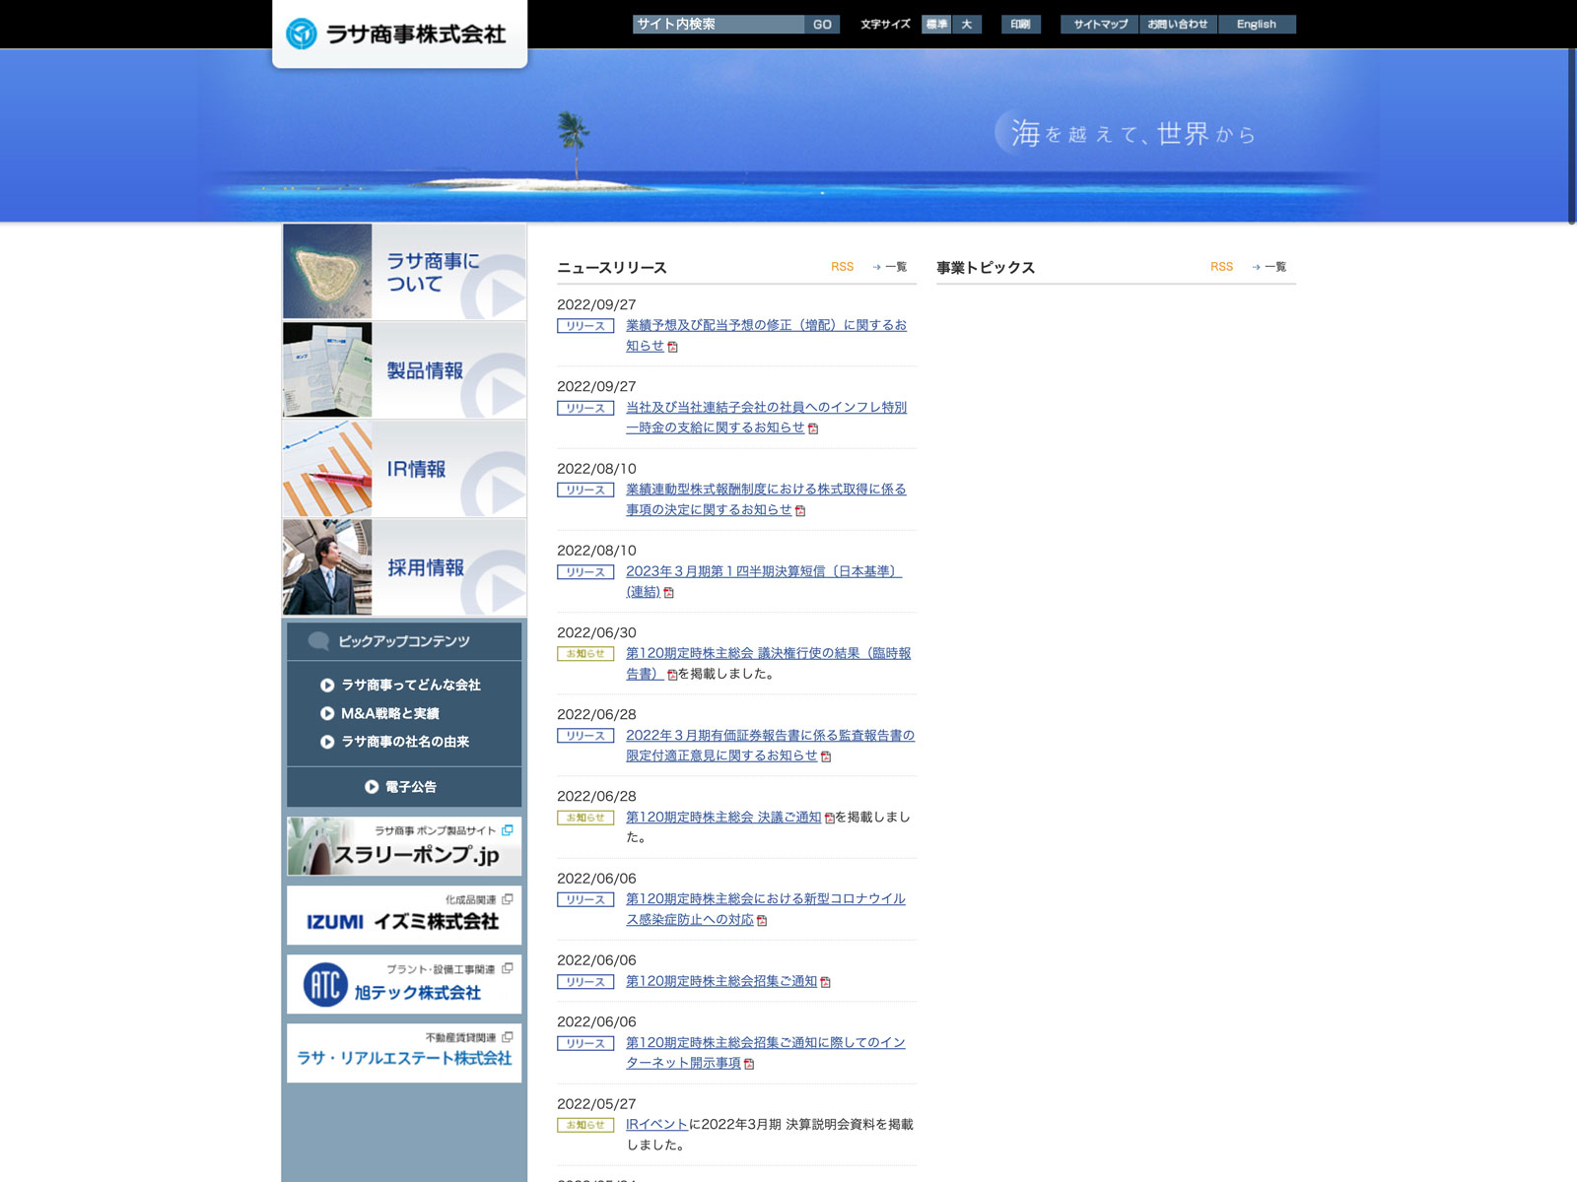Open the ラサ商事について section
Image resolution: width=1577 pixels, height=1182 pixels.
[404, 272]
